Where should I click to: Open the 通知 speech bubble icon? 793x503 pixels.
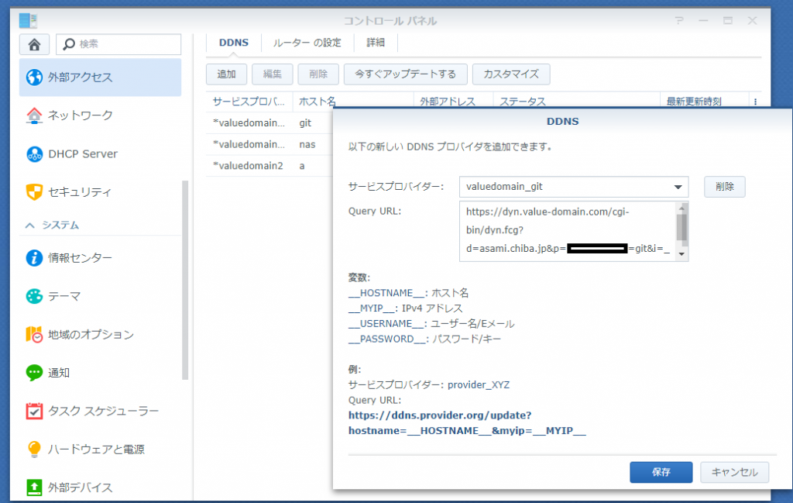click(34, 373)
